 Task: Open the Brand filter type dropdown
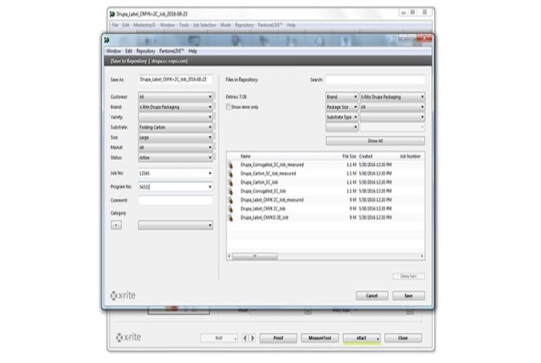tap(342, 97)
